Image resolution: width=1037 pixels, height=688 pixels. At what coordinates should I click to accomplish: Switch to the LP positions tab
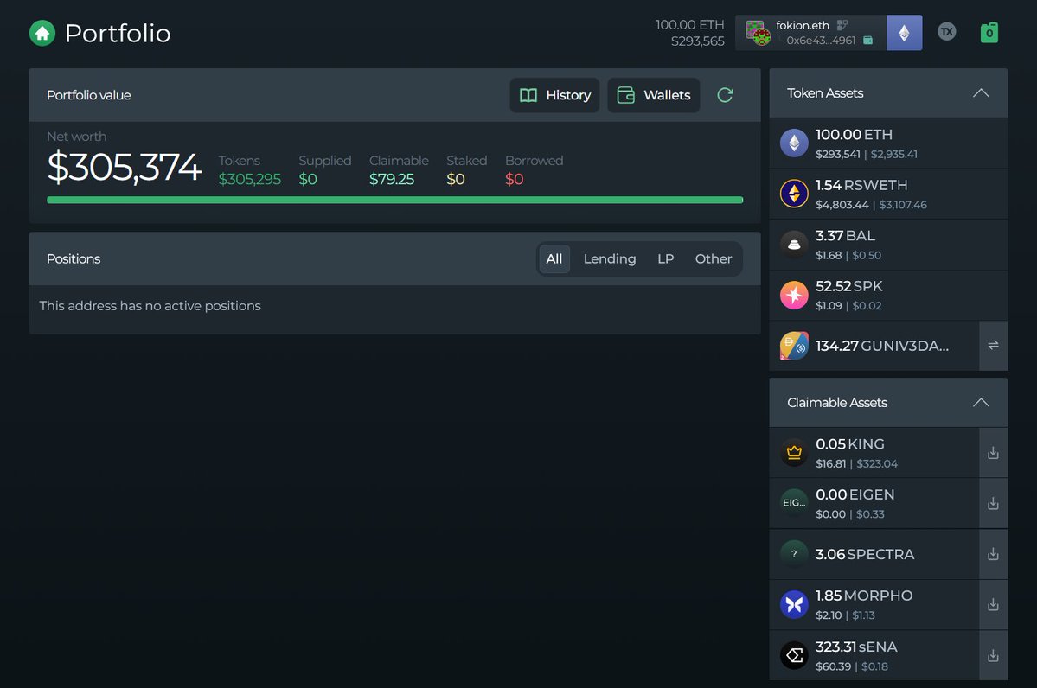[665, 259]
